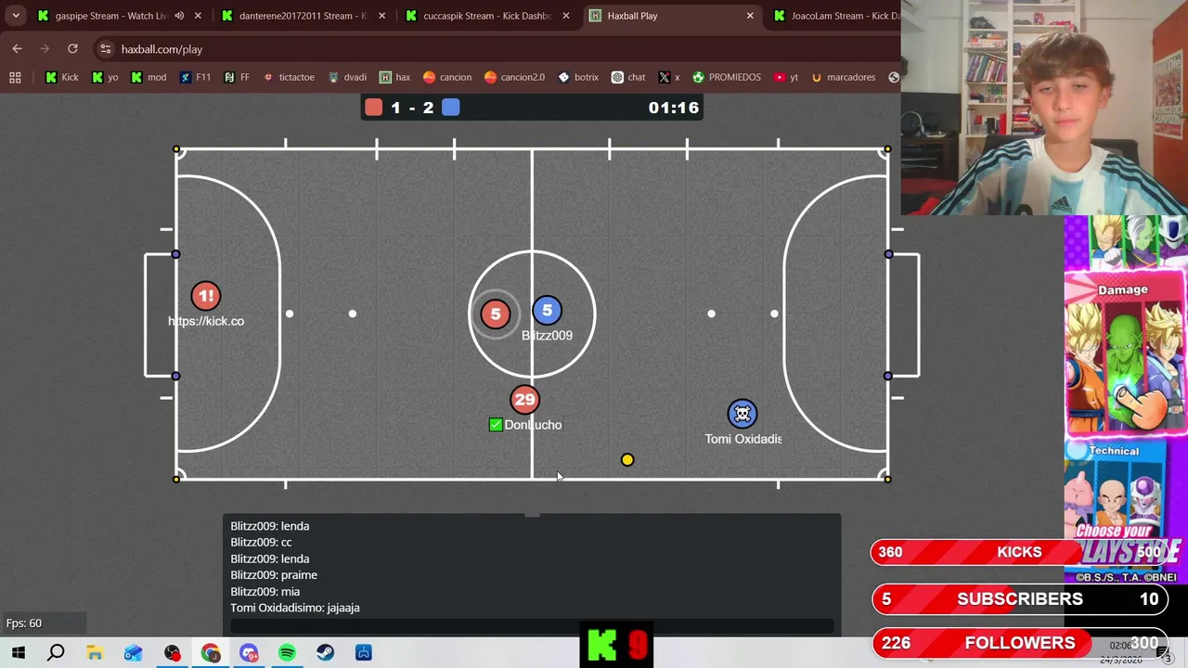Screen dimensions: 1188x668
Task: Close the danterene20172011 Stream tab
Action: 381,16
